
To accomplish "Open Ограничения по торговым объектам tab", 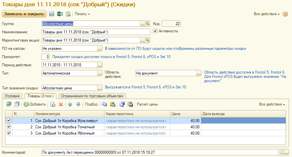I will click(x=92, y=96).
